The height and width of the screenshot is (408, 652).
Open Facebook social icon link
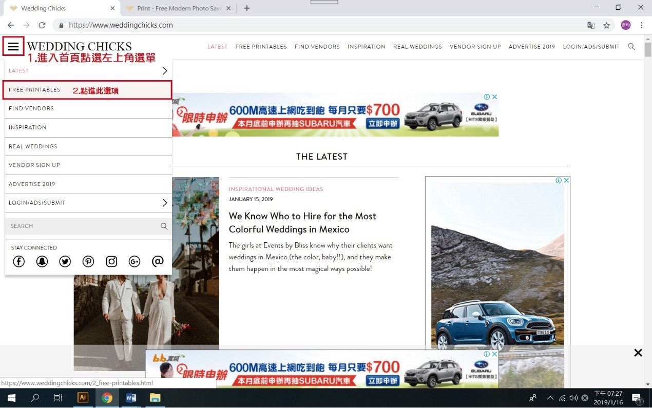pyautogui.click(x=18, y=262)
